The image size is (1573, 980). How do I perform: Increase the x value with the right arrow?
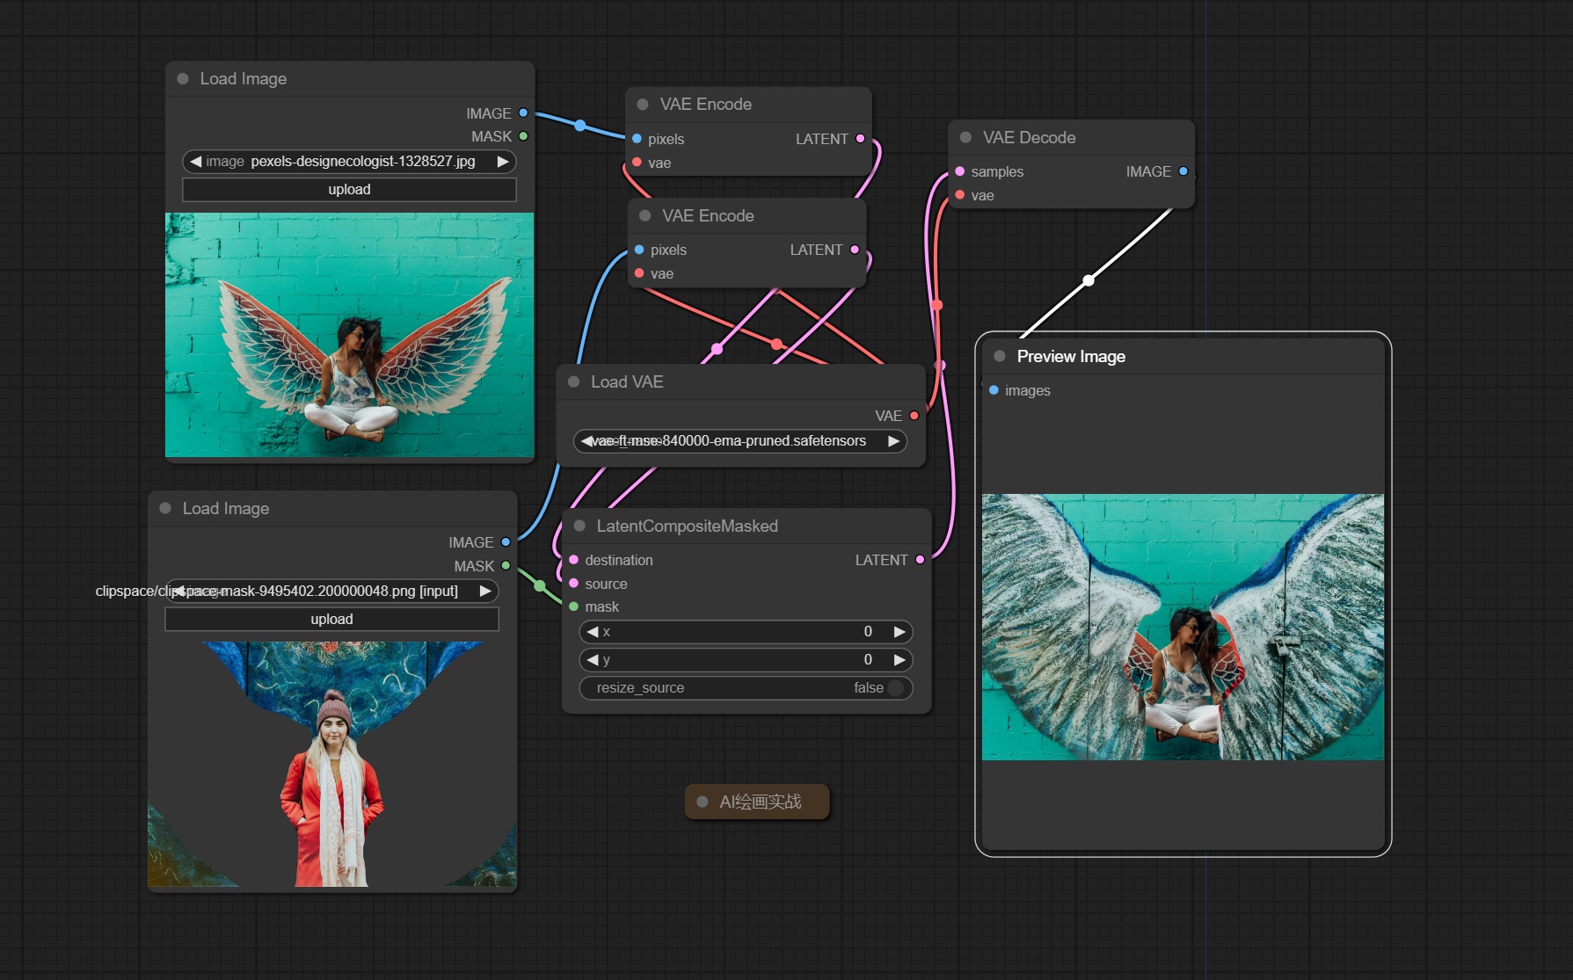pos(899,632)
